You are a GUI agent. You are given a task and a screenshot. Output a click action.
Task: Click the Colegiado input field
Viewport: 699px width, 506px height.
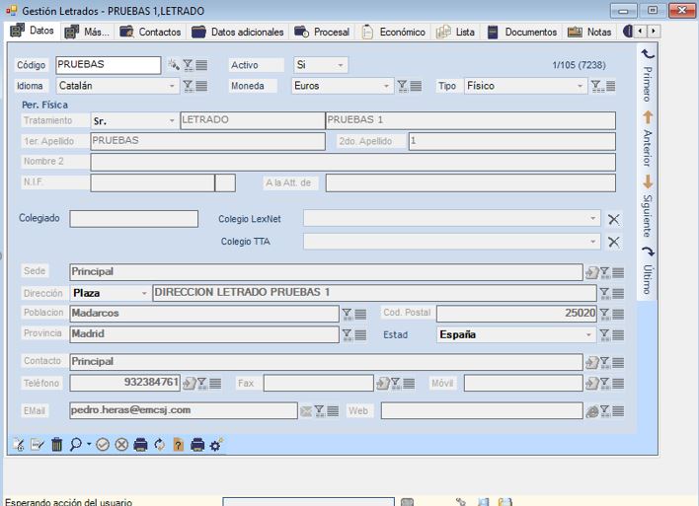pos(133,219)
